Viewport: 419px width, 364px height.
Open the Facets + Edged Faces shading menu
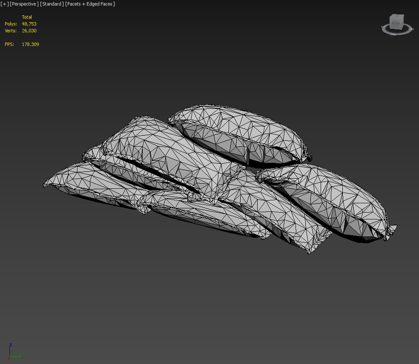89,4
